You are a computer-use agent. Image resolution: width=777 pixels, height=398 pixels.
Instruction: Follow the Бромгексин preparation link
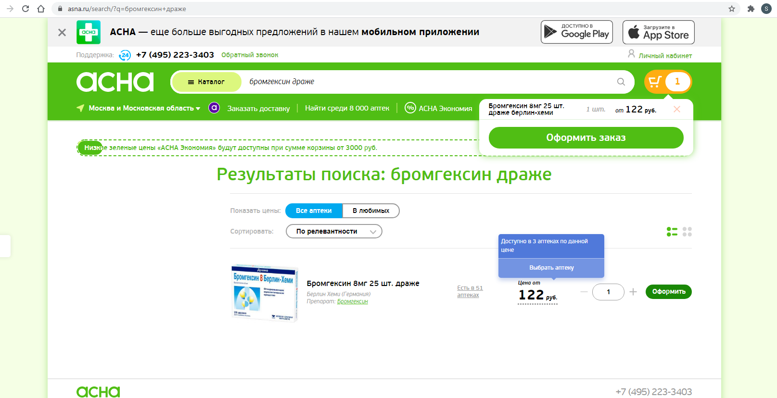(x=352, y=301)
